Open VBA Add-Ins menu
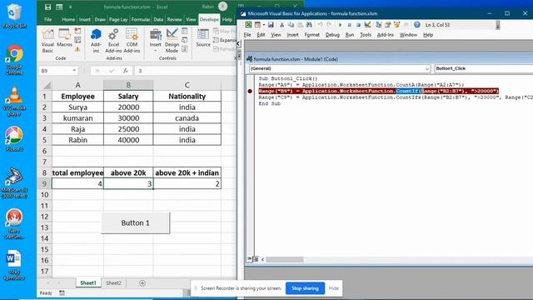This screenshot has height=300, width=533. click(x=385, y=35)
